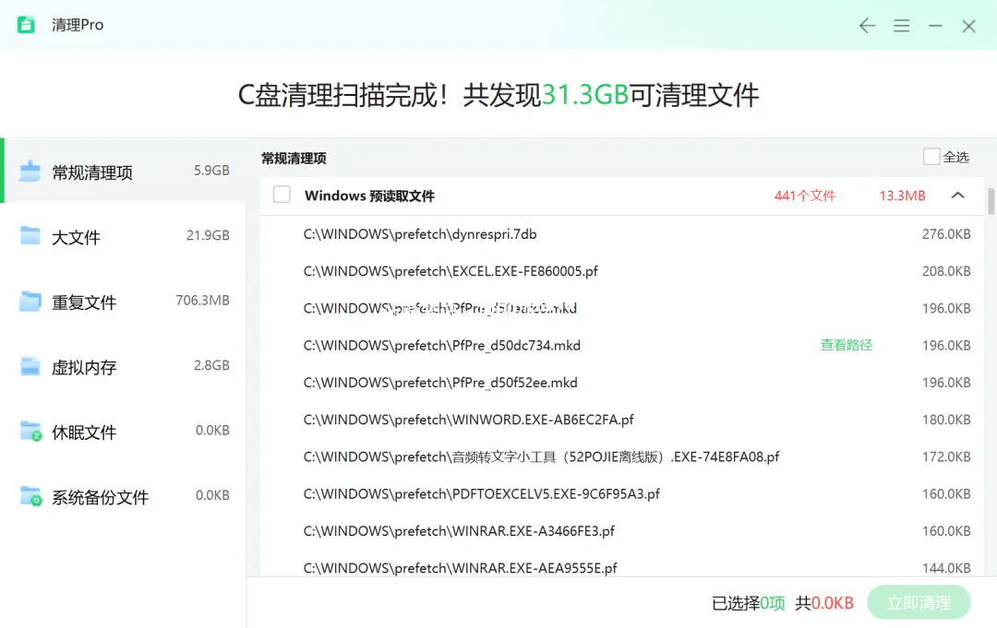Click the back arrow icon in title bar

(867, 26)
